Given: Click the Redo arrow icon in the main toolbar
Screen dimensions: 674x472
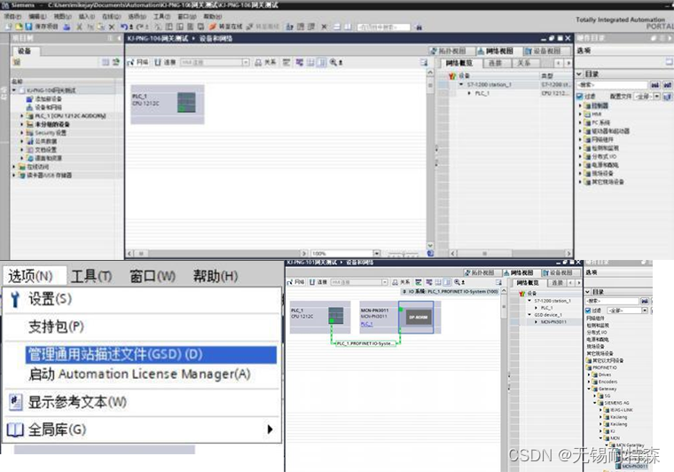Looking at the screenshot, I should pyautogui.click(x=140, y=27).
